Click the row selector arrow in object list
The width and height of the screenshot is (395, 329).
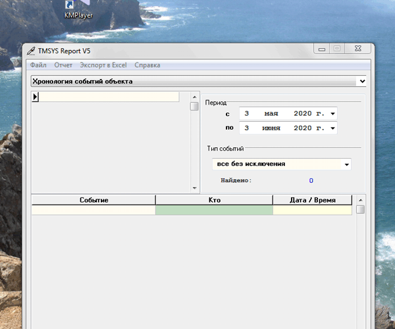pyautogui.click(x=35, y=97)
